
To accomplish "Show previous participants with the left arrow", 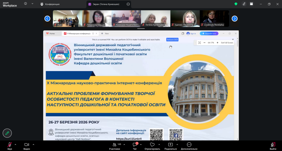I will click(x=47, y=18).
